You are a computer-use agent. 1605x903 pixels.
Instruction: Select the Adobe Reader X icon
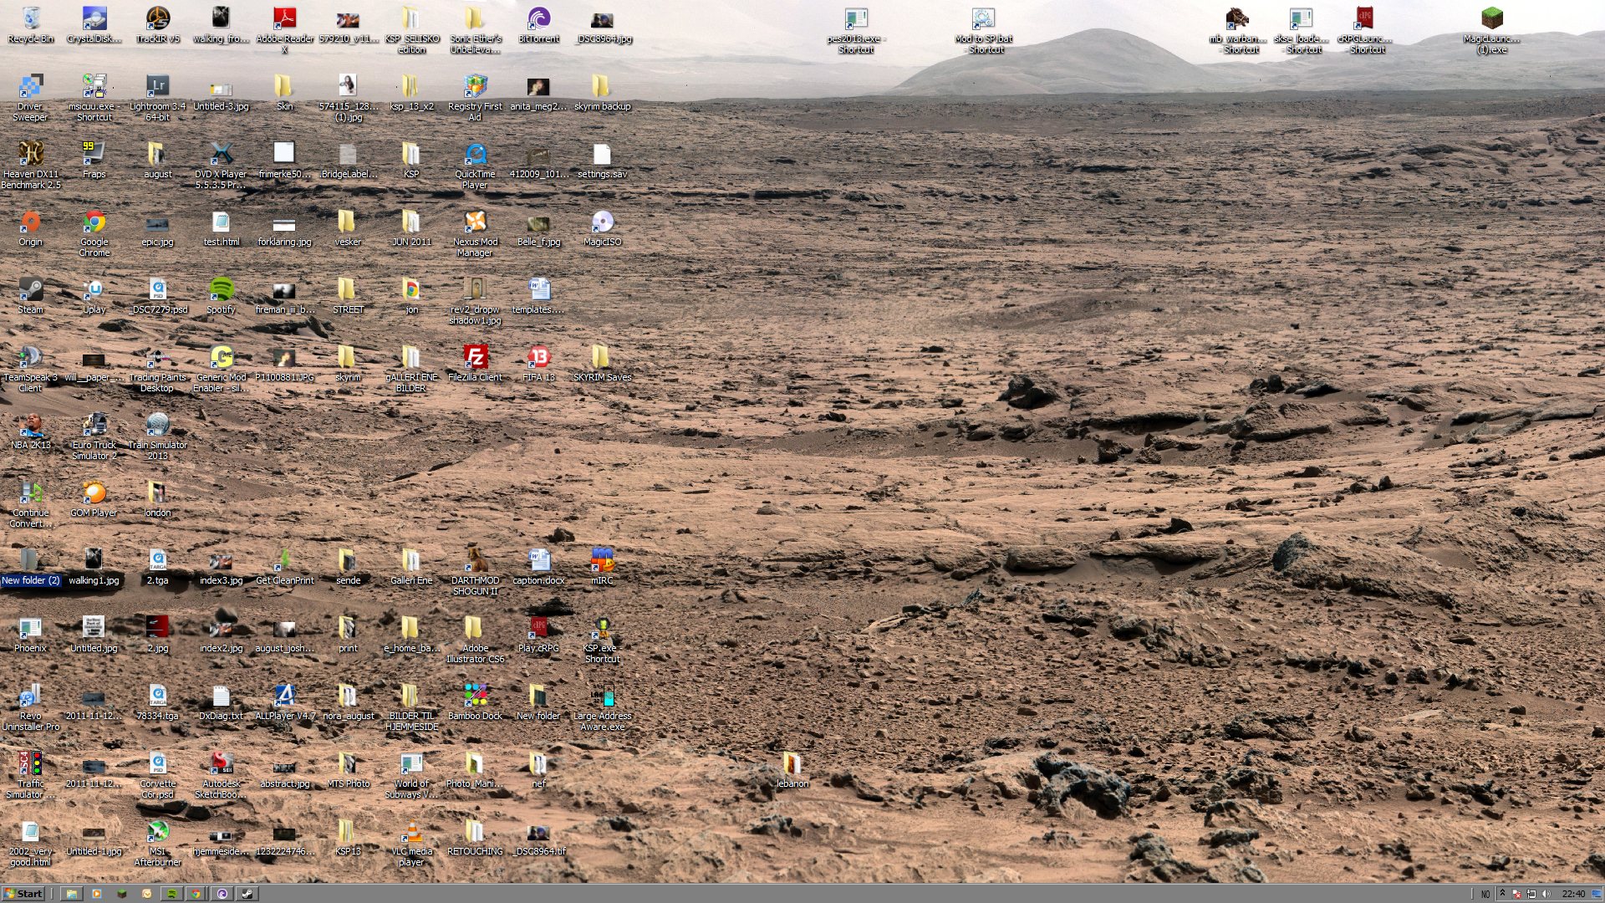coord(284,19)
